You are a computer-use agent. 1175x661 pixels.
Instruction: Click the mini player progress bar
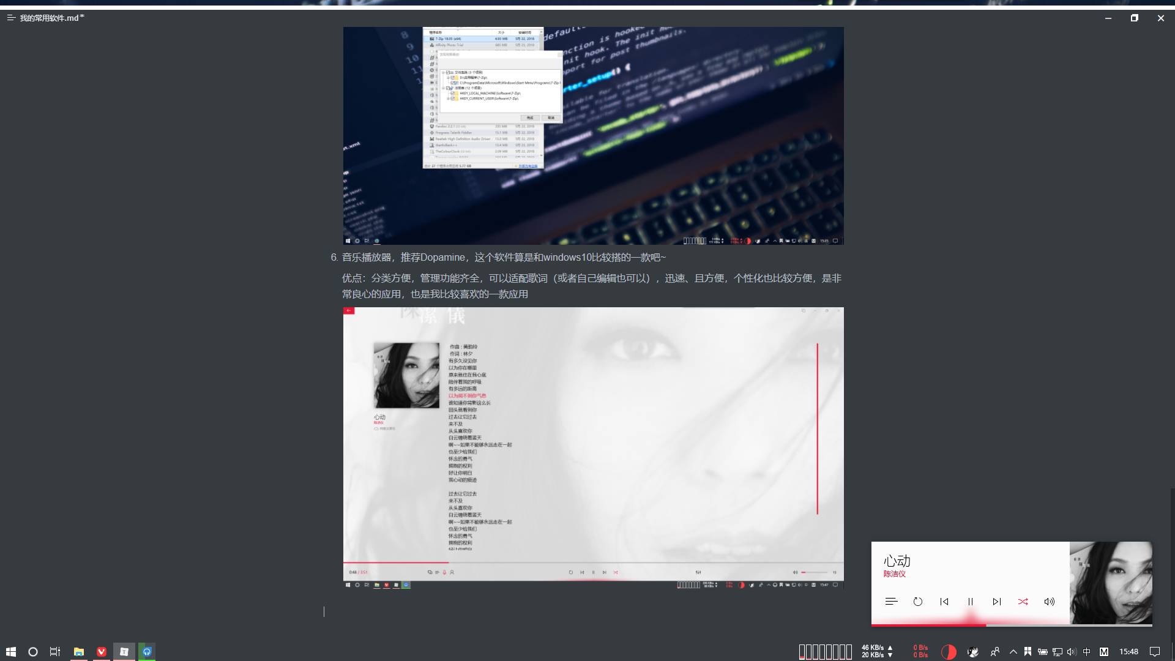1011,625
